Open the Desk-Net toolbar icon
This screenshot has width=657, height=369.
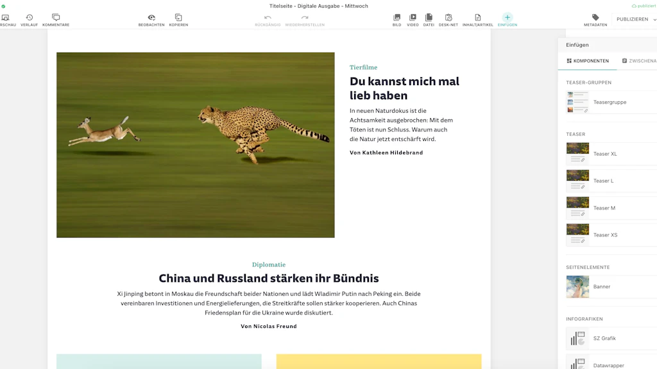pos(448,20)
